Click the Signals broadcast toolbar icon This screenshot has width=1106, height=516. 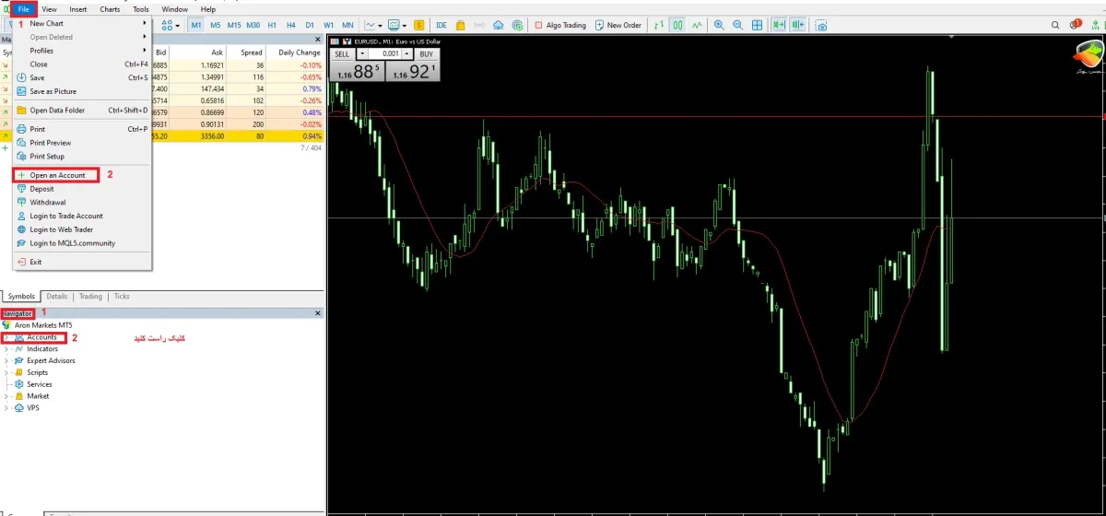479,25
